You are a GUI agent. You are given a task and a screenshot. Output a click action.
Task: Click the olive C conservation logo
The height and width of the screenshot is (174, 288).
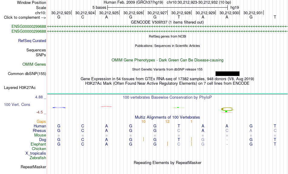tap(227, 109)
